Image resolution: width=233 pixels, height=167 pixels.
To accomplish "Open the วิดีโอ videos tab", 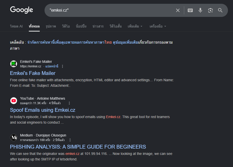I will [66, 26].
